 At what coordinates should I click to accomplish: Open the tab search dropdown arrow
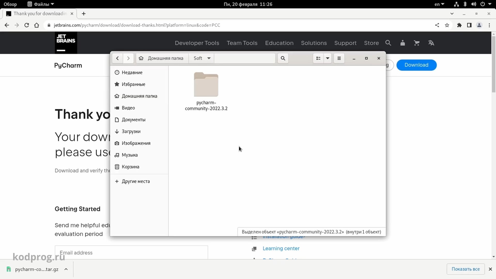tap(452, 14)
